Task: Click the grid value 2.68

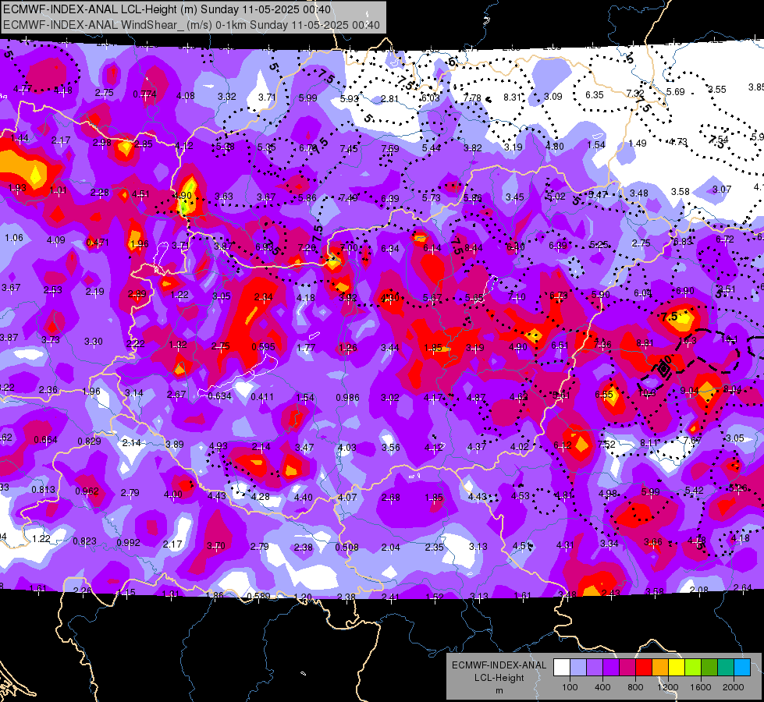Action: 391,498
